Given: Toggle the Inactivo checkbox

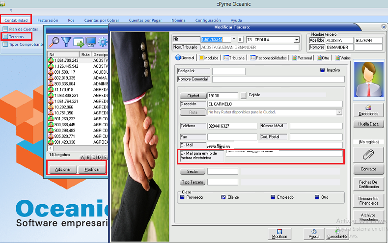Looking at the screenshot, I should 322,70.
